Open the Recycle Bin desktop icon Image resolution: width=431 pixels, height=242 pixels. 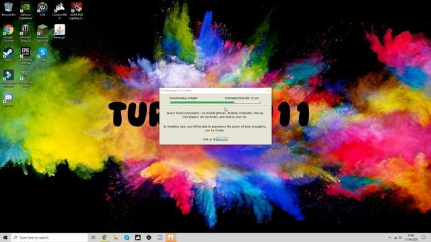click(x=9, y=9)
